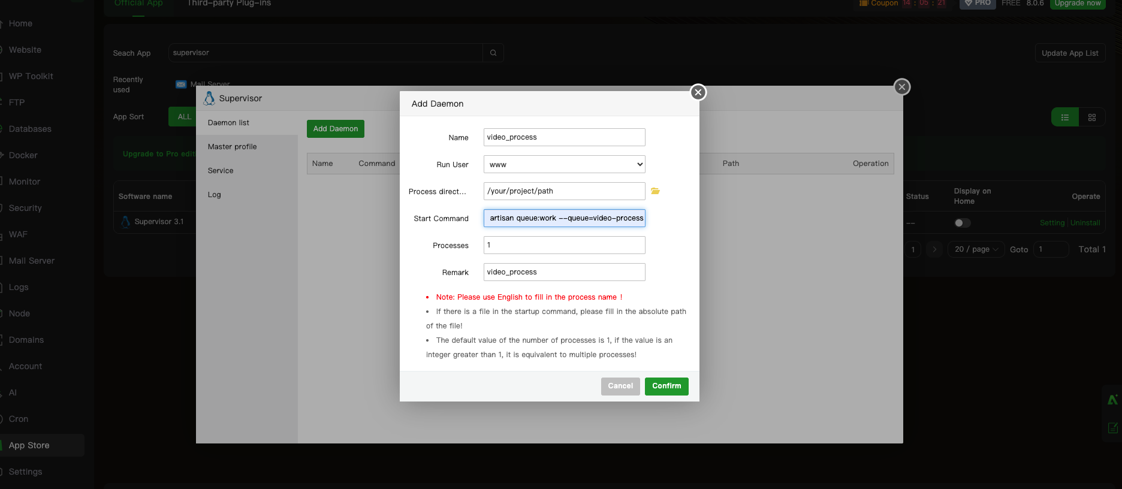The width and height of the screenshot is (1122, 489).
Task: Click the Uninstall link for Supervisor
Action: [1085, 223]
